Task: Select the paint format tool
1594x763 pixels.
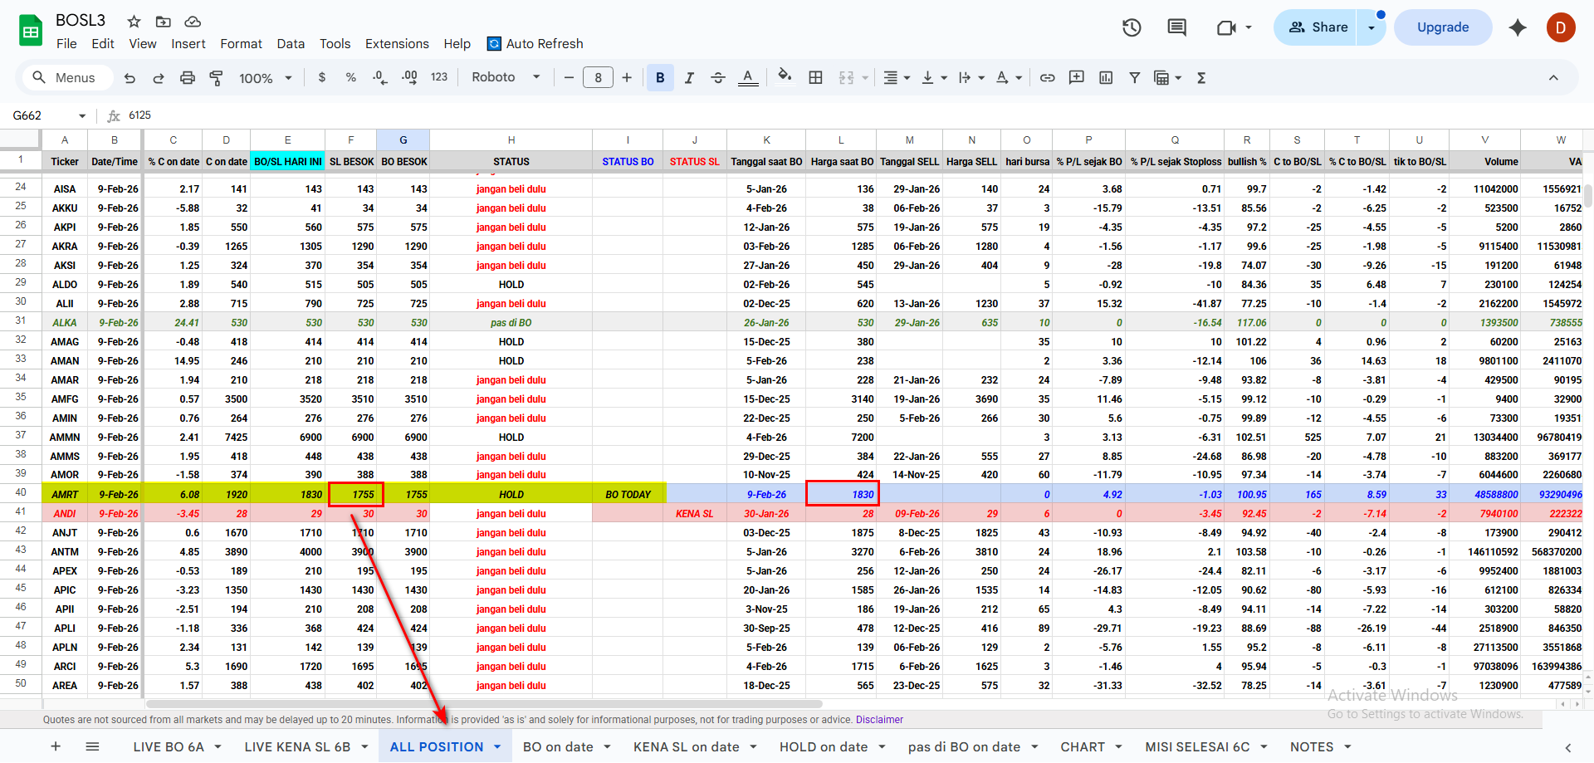Action: click(216, 78)
